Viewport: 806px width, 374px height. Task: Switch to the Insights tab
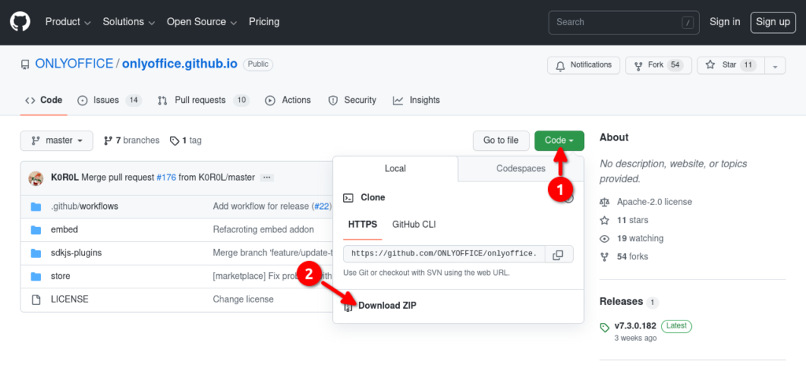click(x=416, y=100)
